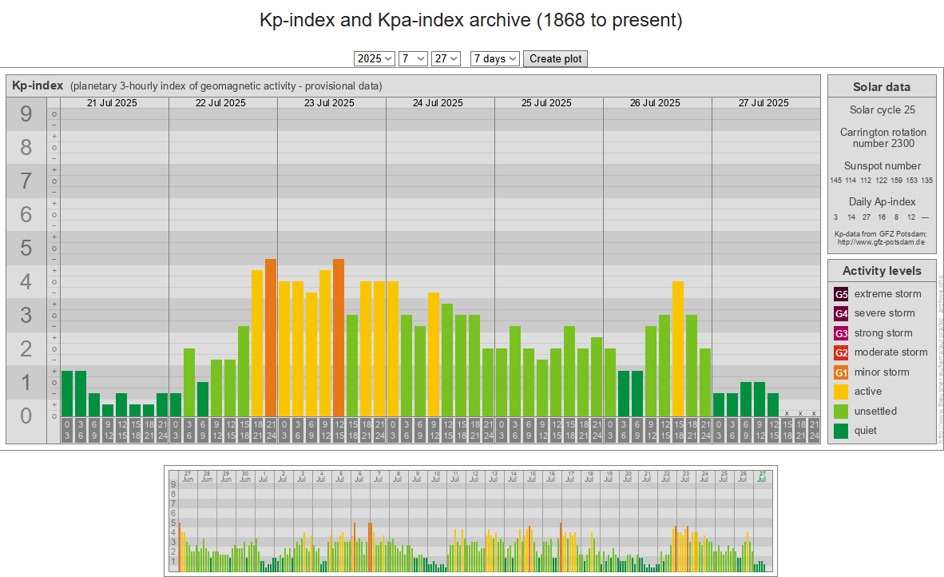Open the GFZ Potsdam URL text

[x=881, y=242]
